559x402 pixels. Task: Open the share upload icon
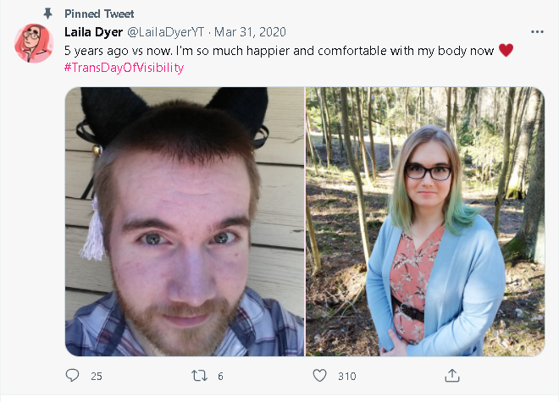[x=452, y=375]
